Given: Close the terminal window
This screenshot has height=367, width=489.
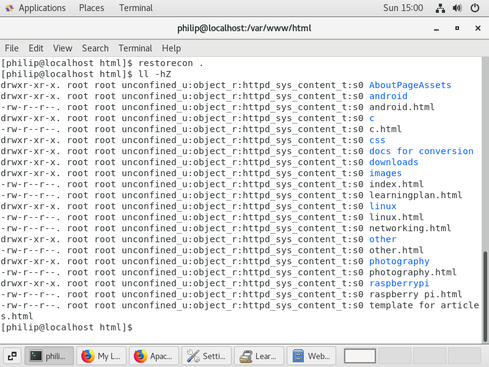Looking at the screenshot, I should coord(477,28).
